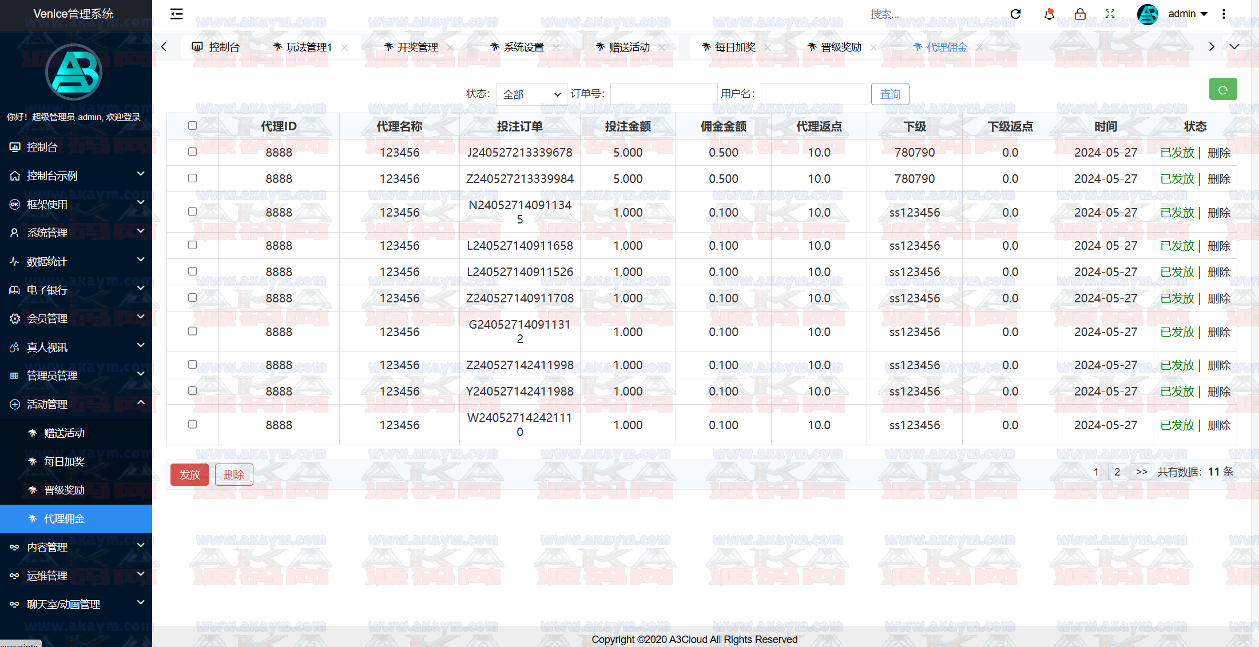Toggle fullscreen with the expand icon
This screenshot has height=647, width=1259.
pyautogui.click(x=1110, y=14)
